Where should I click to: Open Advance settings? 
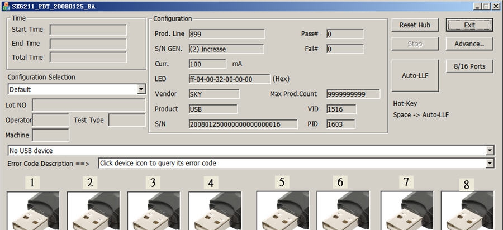469,44
